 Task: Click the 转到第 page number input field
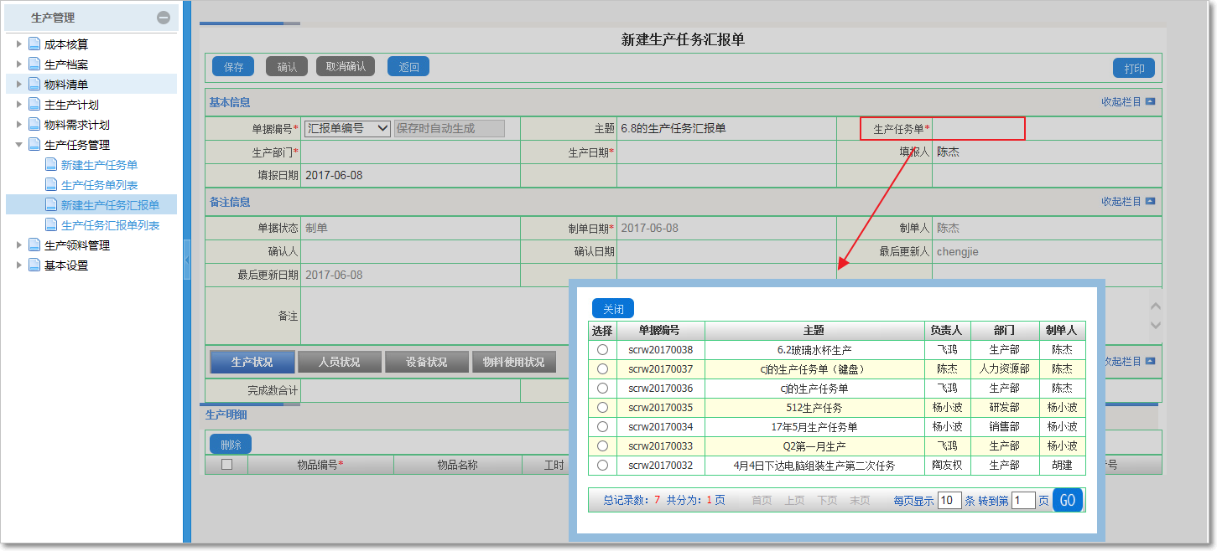1024,500
